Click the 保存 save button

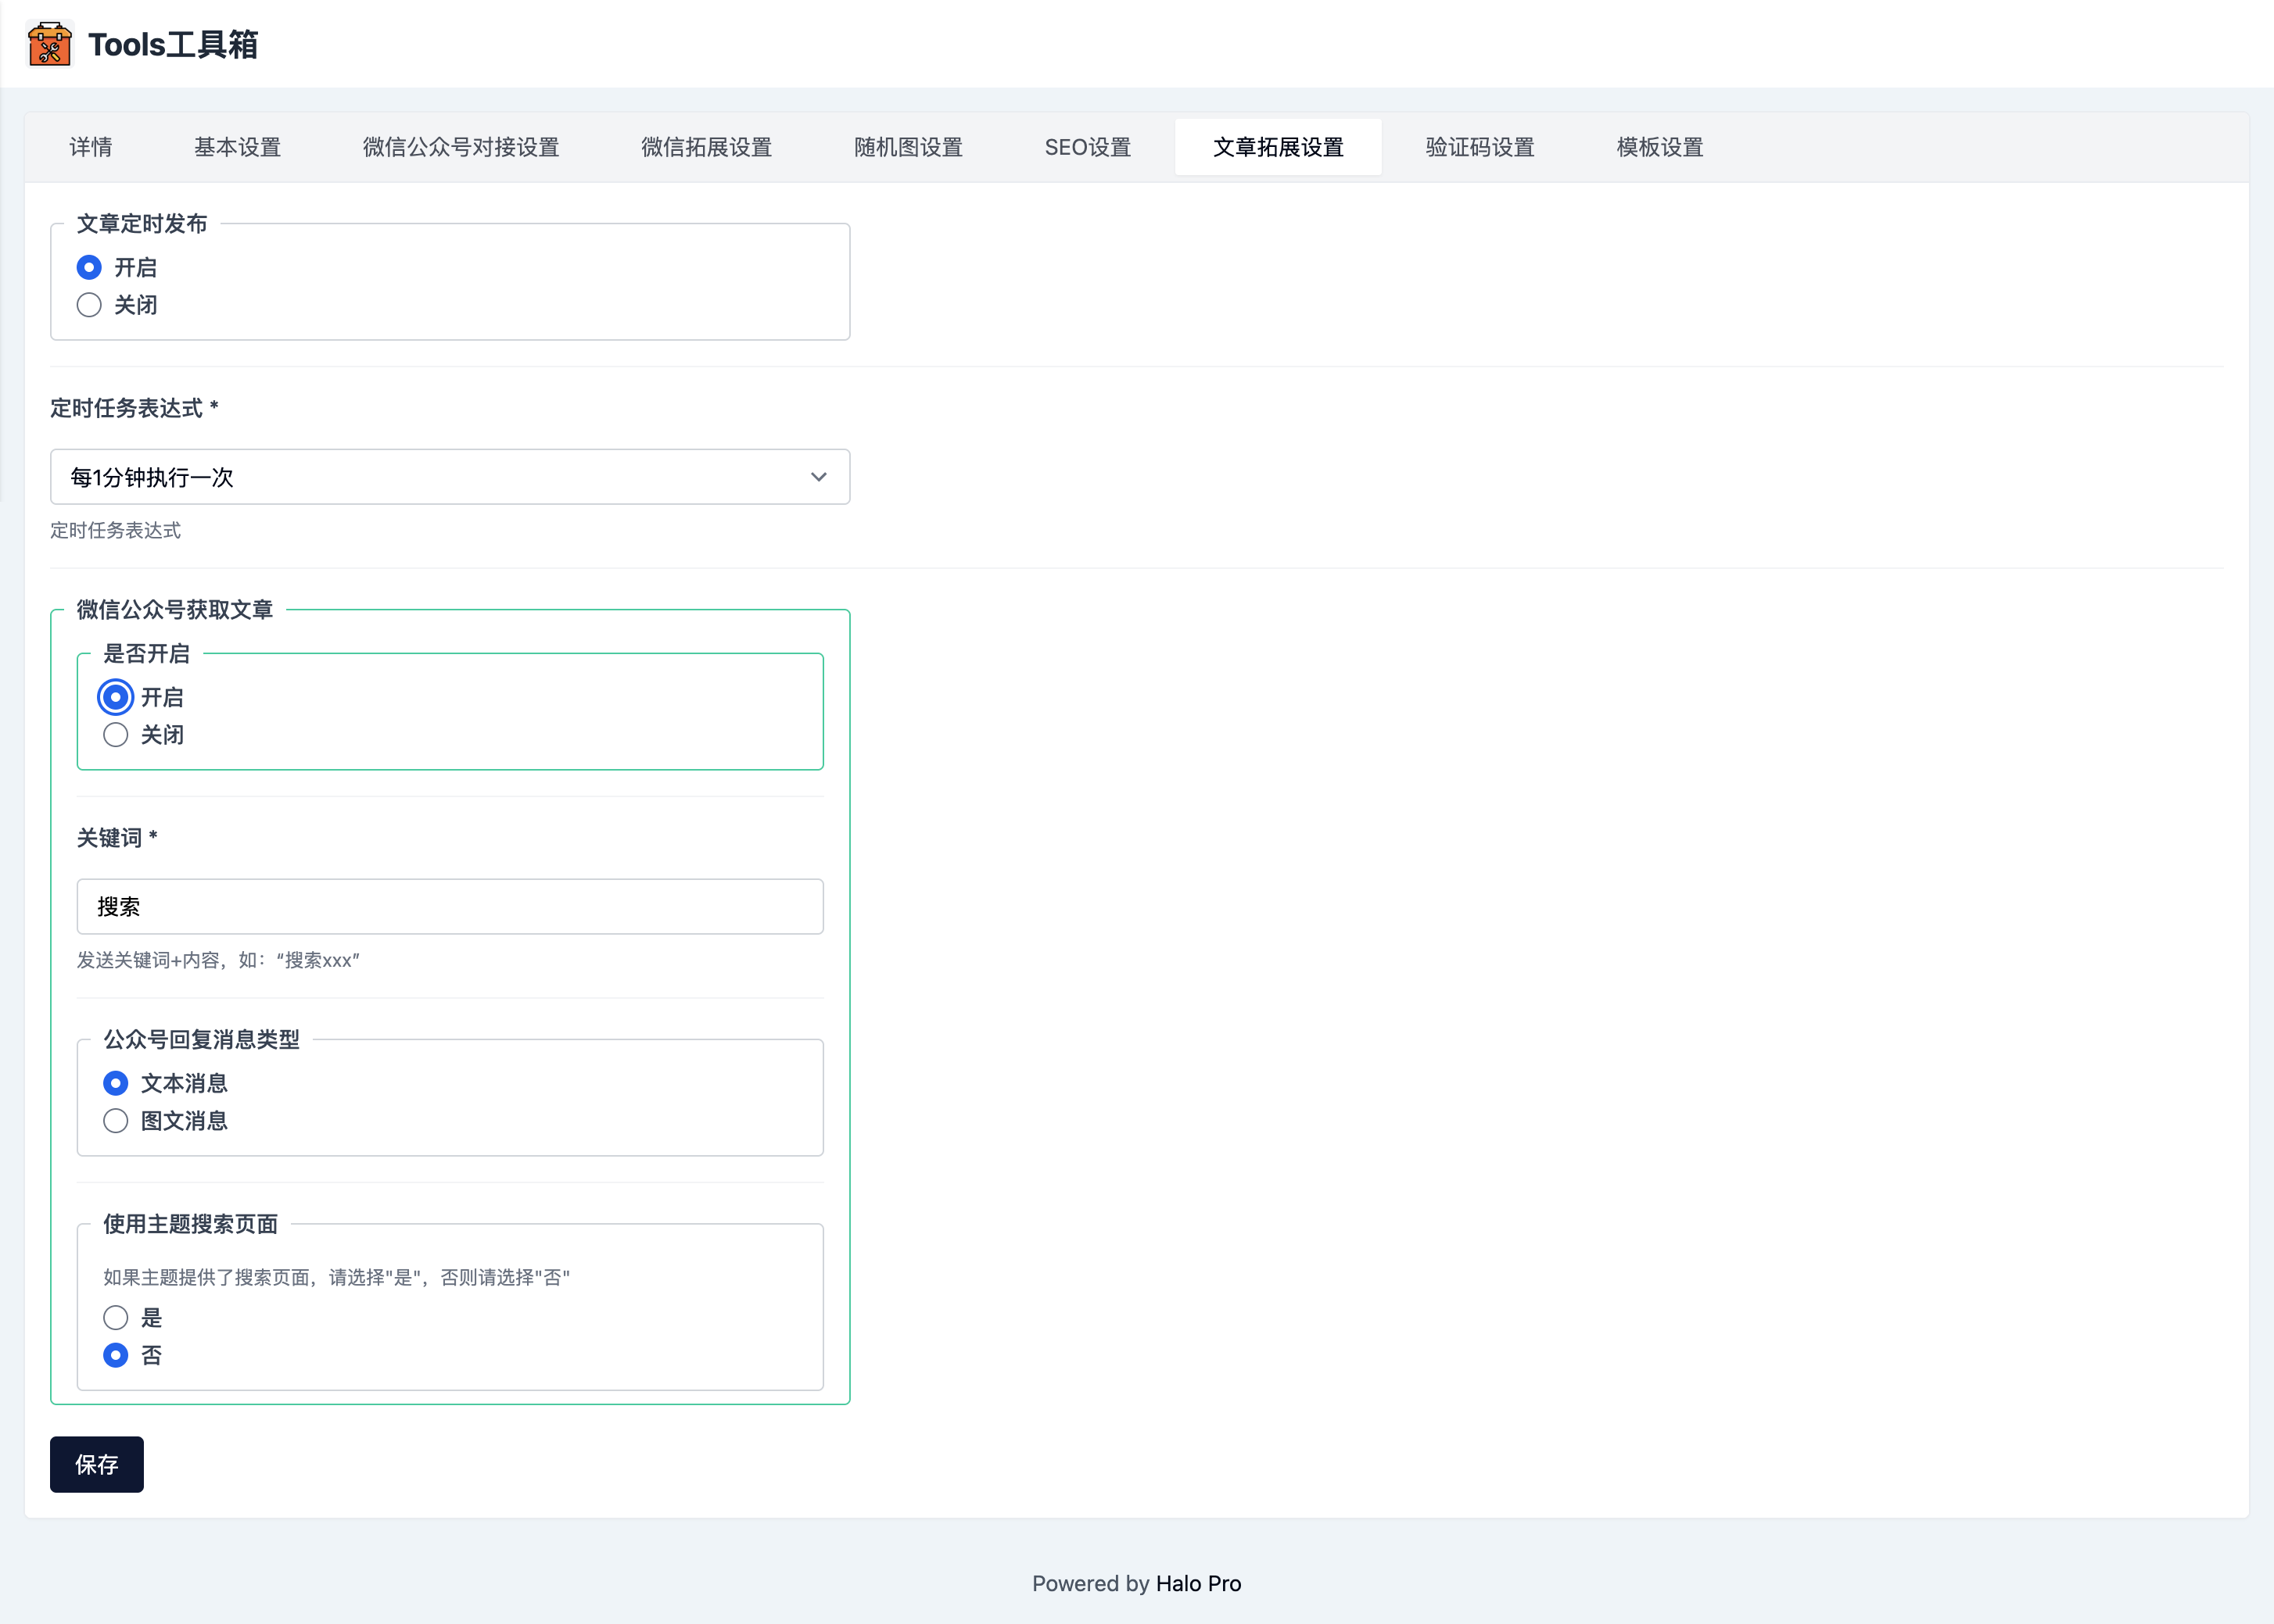97,1464
